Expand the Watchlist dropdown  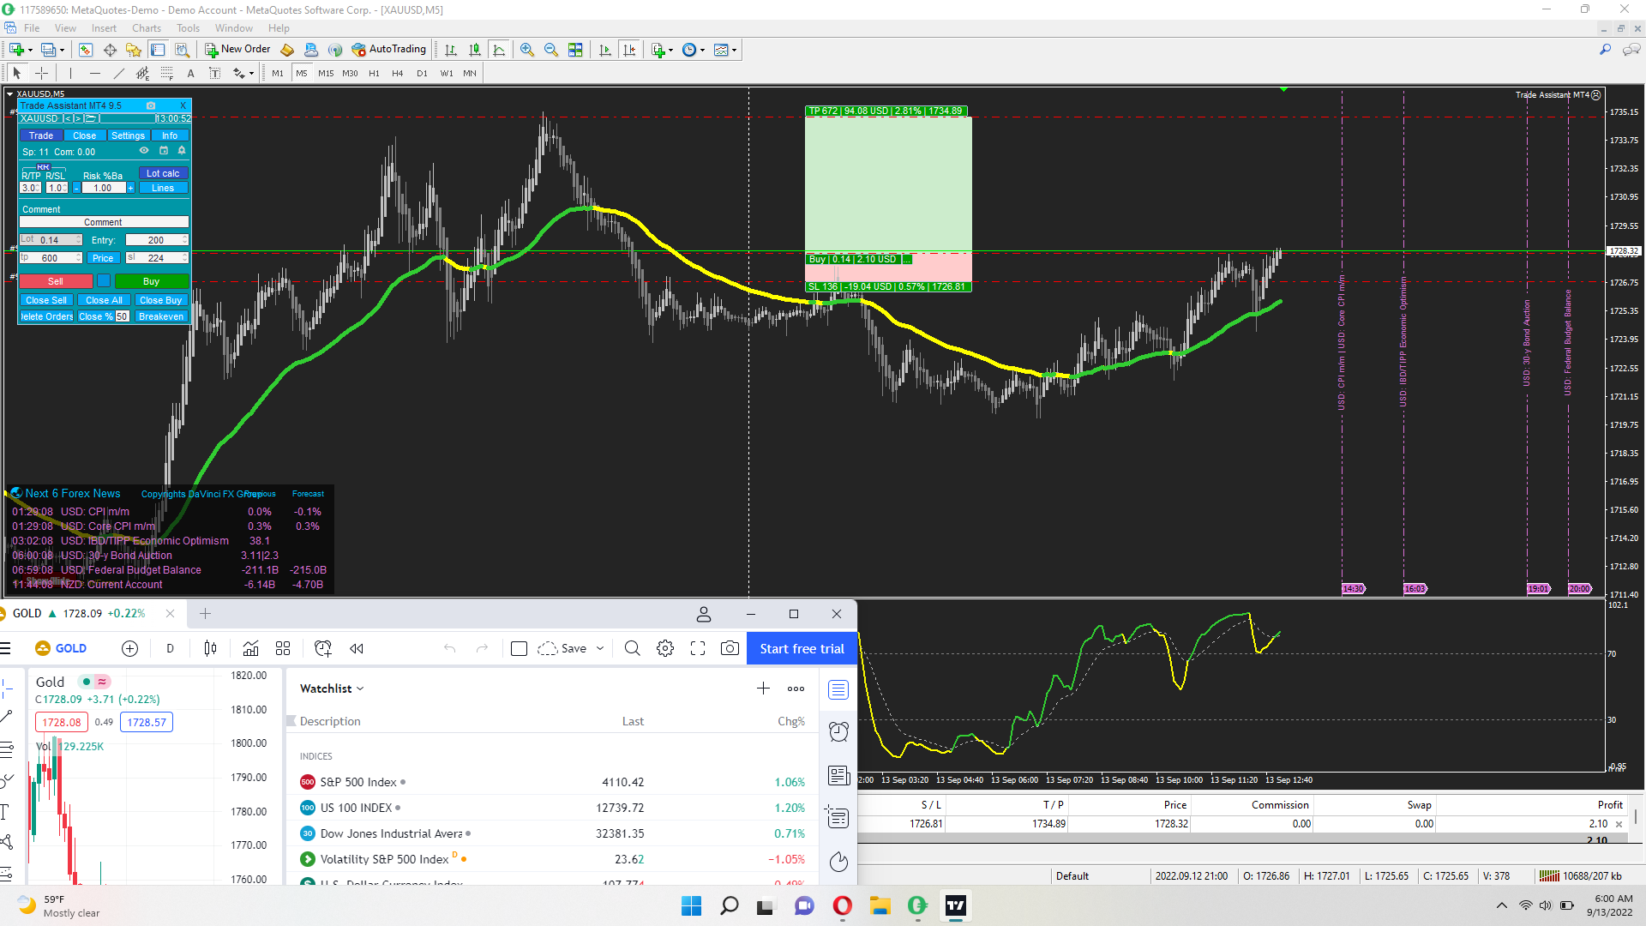point(360,688)
